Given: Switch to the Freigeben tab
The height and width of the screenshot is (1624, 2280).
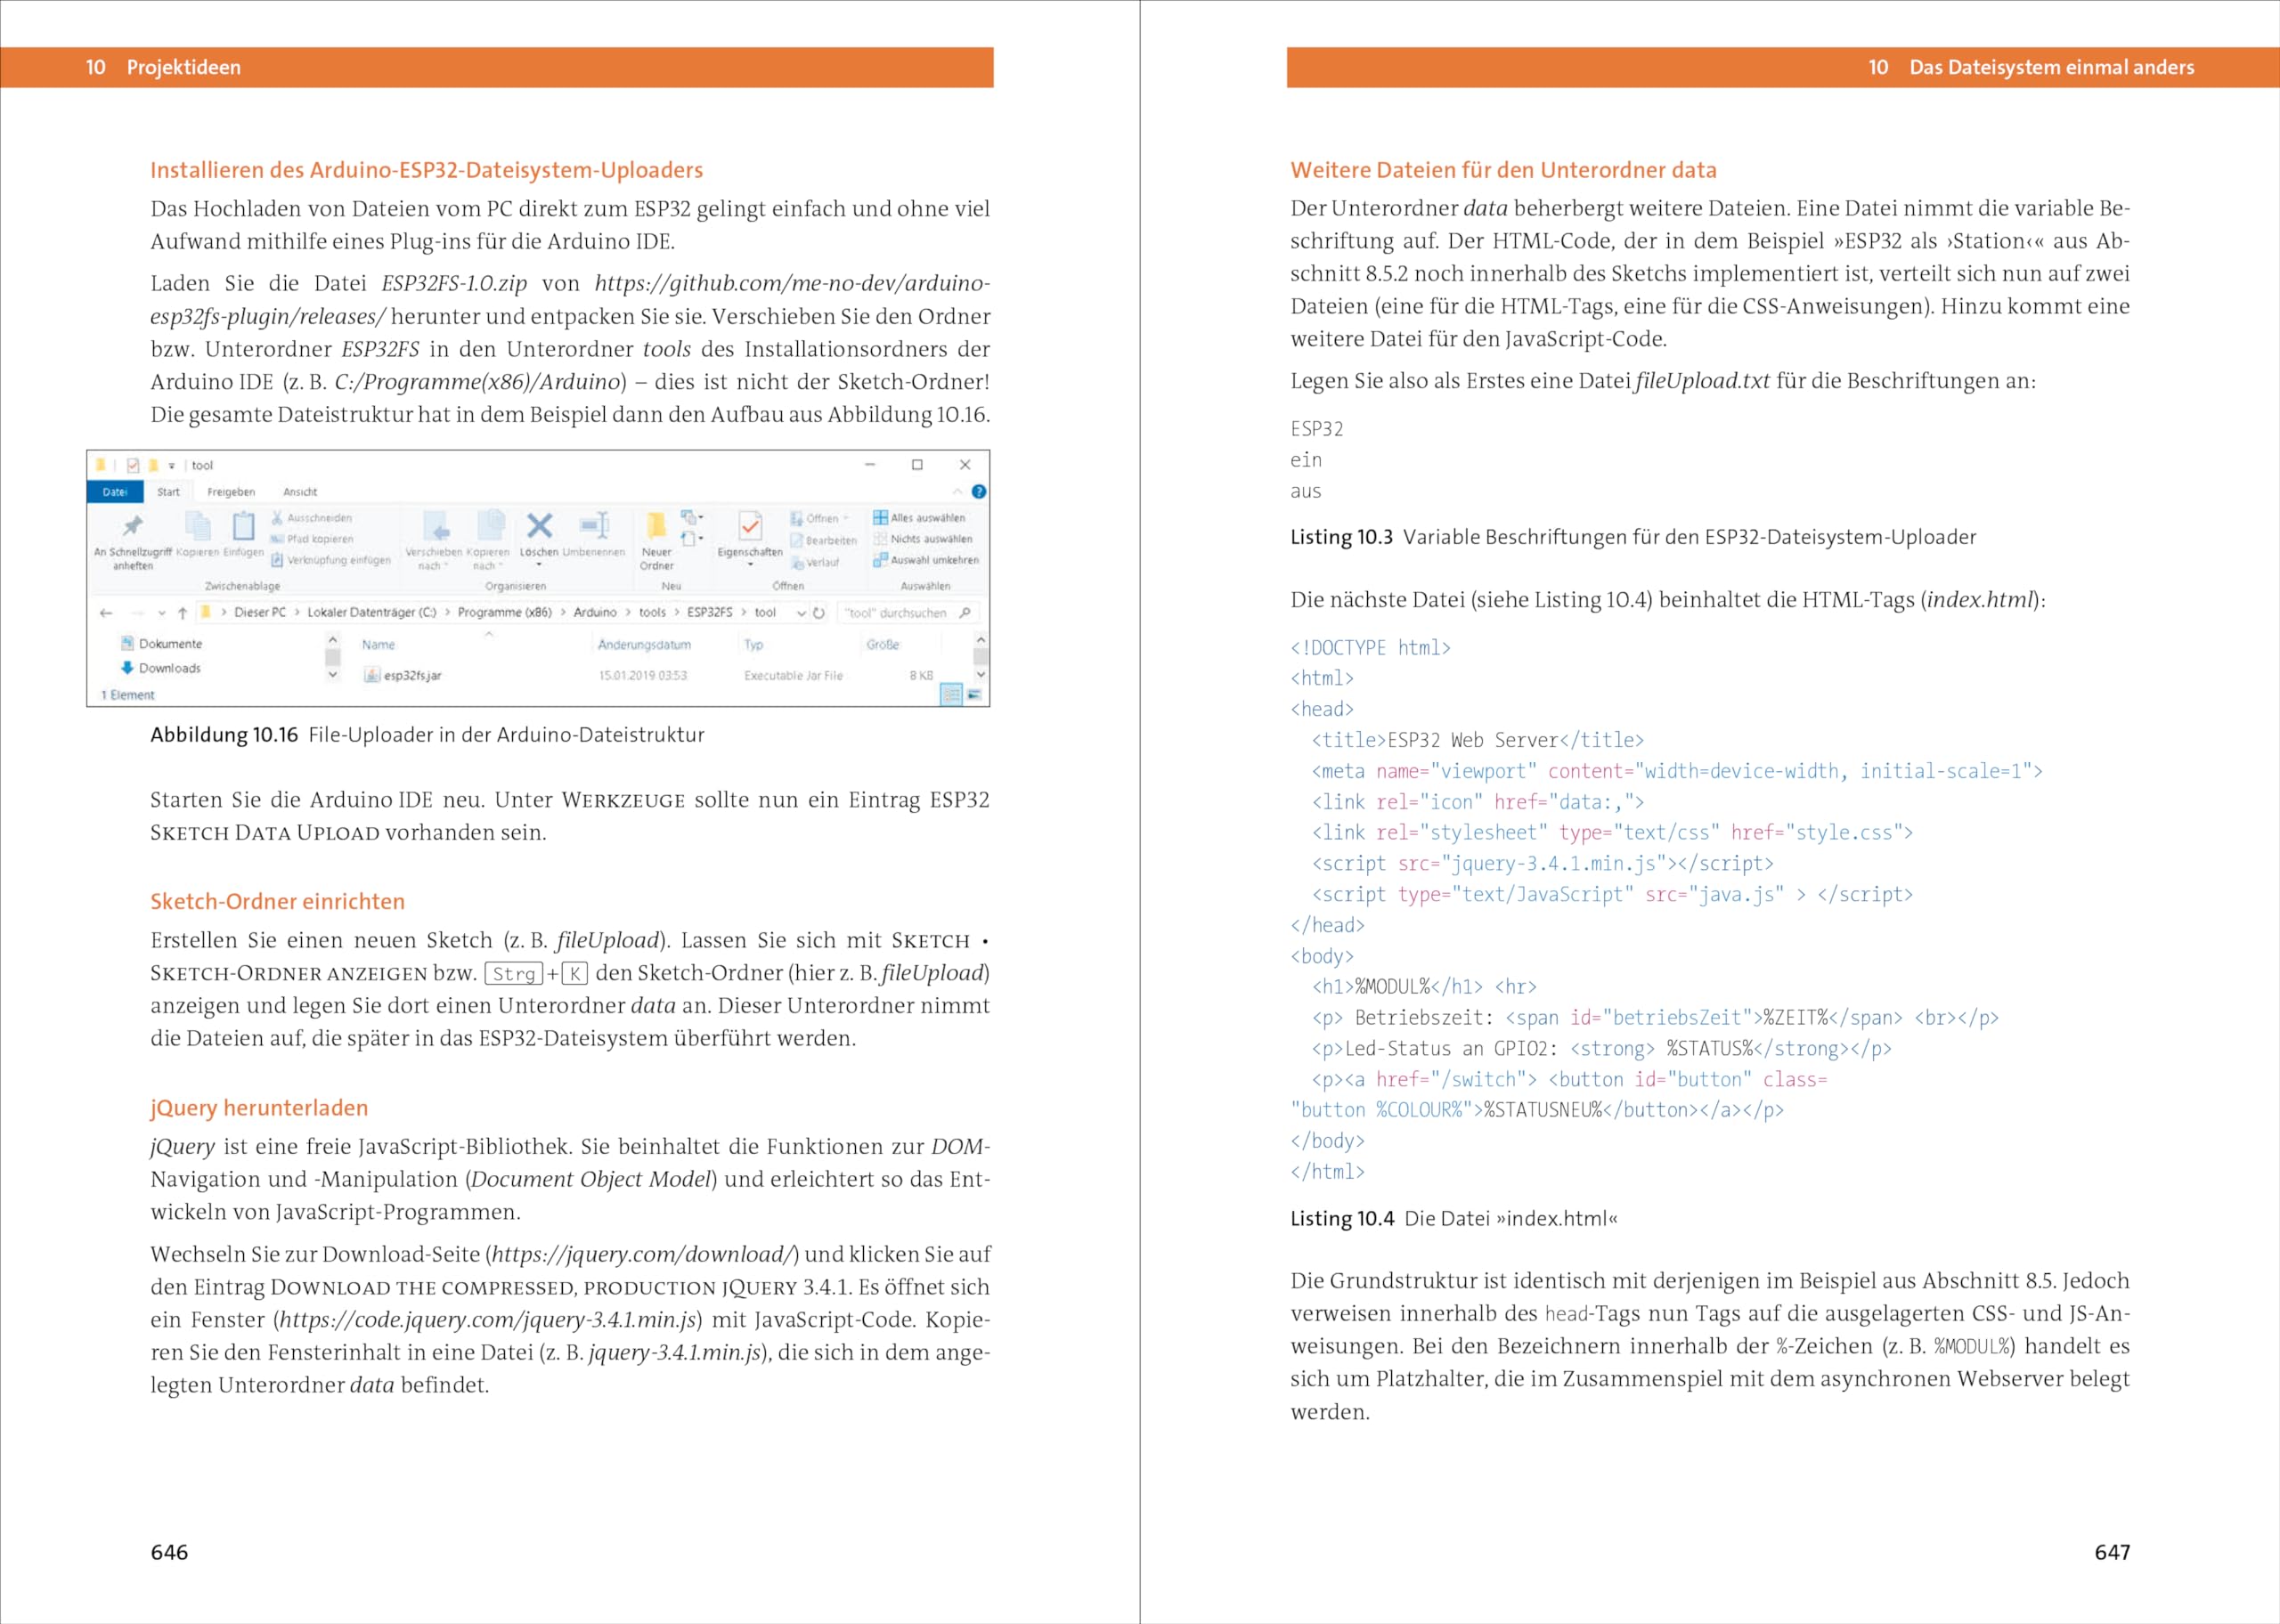Looking at the screenshot, I should tap(231, 491).
